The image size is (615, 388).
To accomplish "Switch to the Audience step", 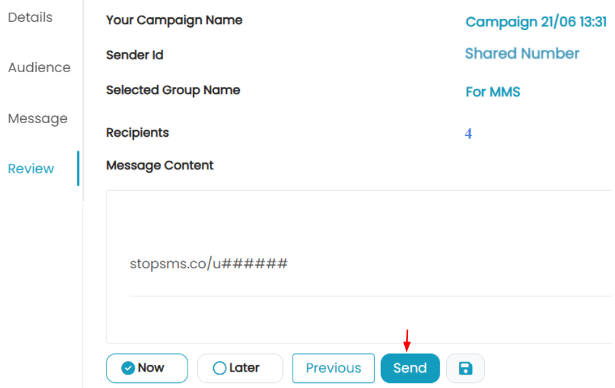I will pos(39,68).
